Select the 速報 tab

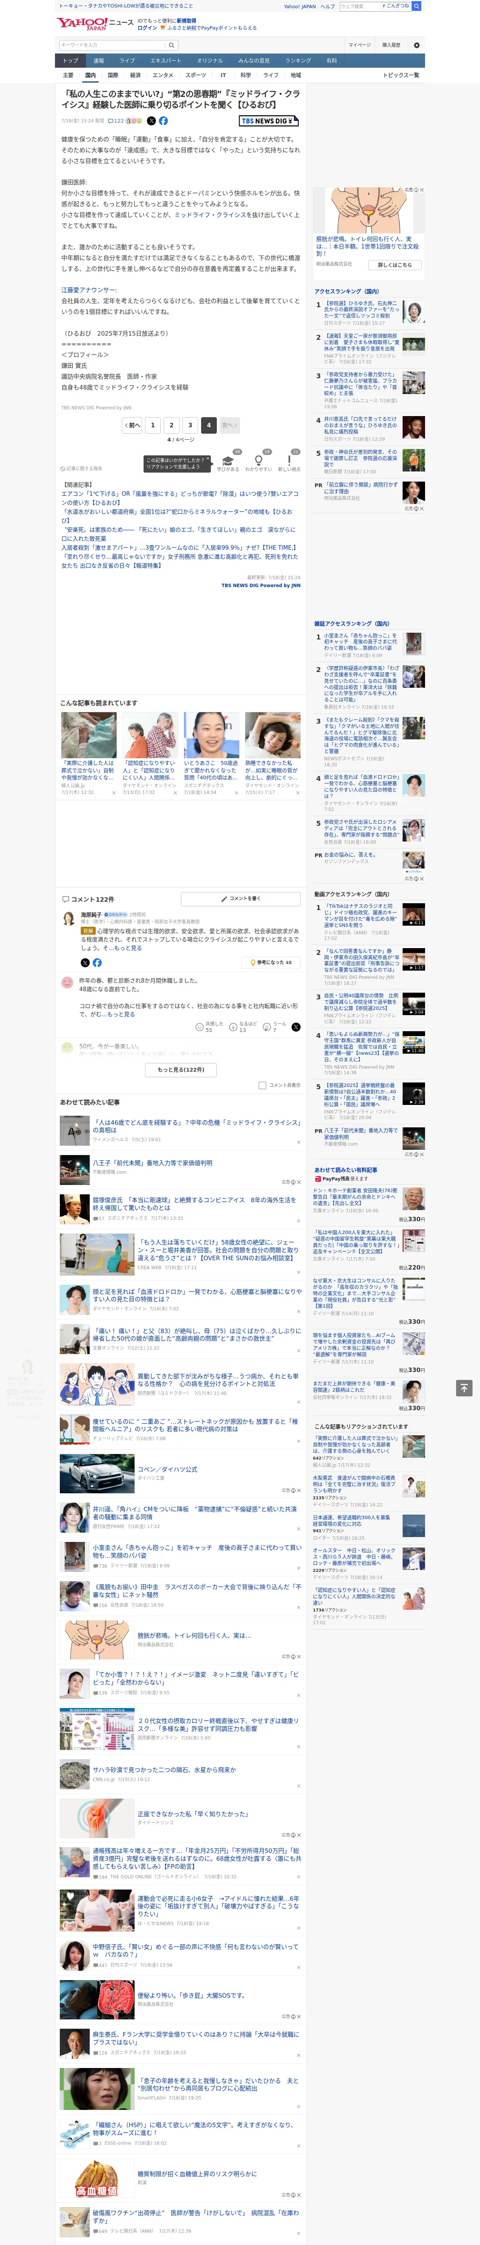(98, 61)
